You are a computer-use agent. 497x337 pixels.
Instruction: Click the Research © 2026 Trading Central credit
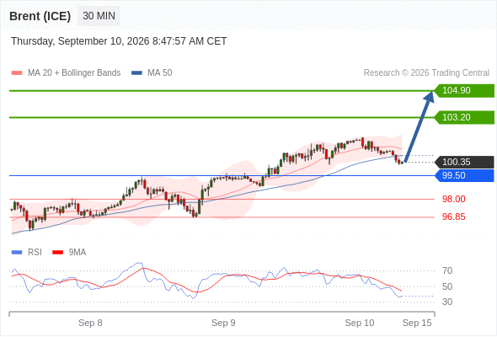coord(426,73)
